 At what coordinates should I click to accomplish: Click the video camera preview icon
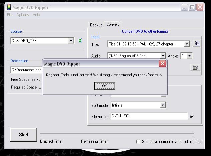pyautogui.click(x=195, y=67)
